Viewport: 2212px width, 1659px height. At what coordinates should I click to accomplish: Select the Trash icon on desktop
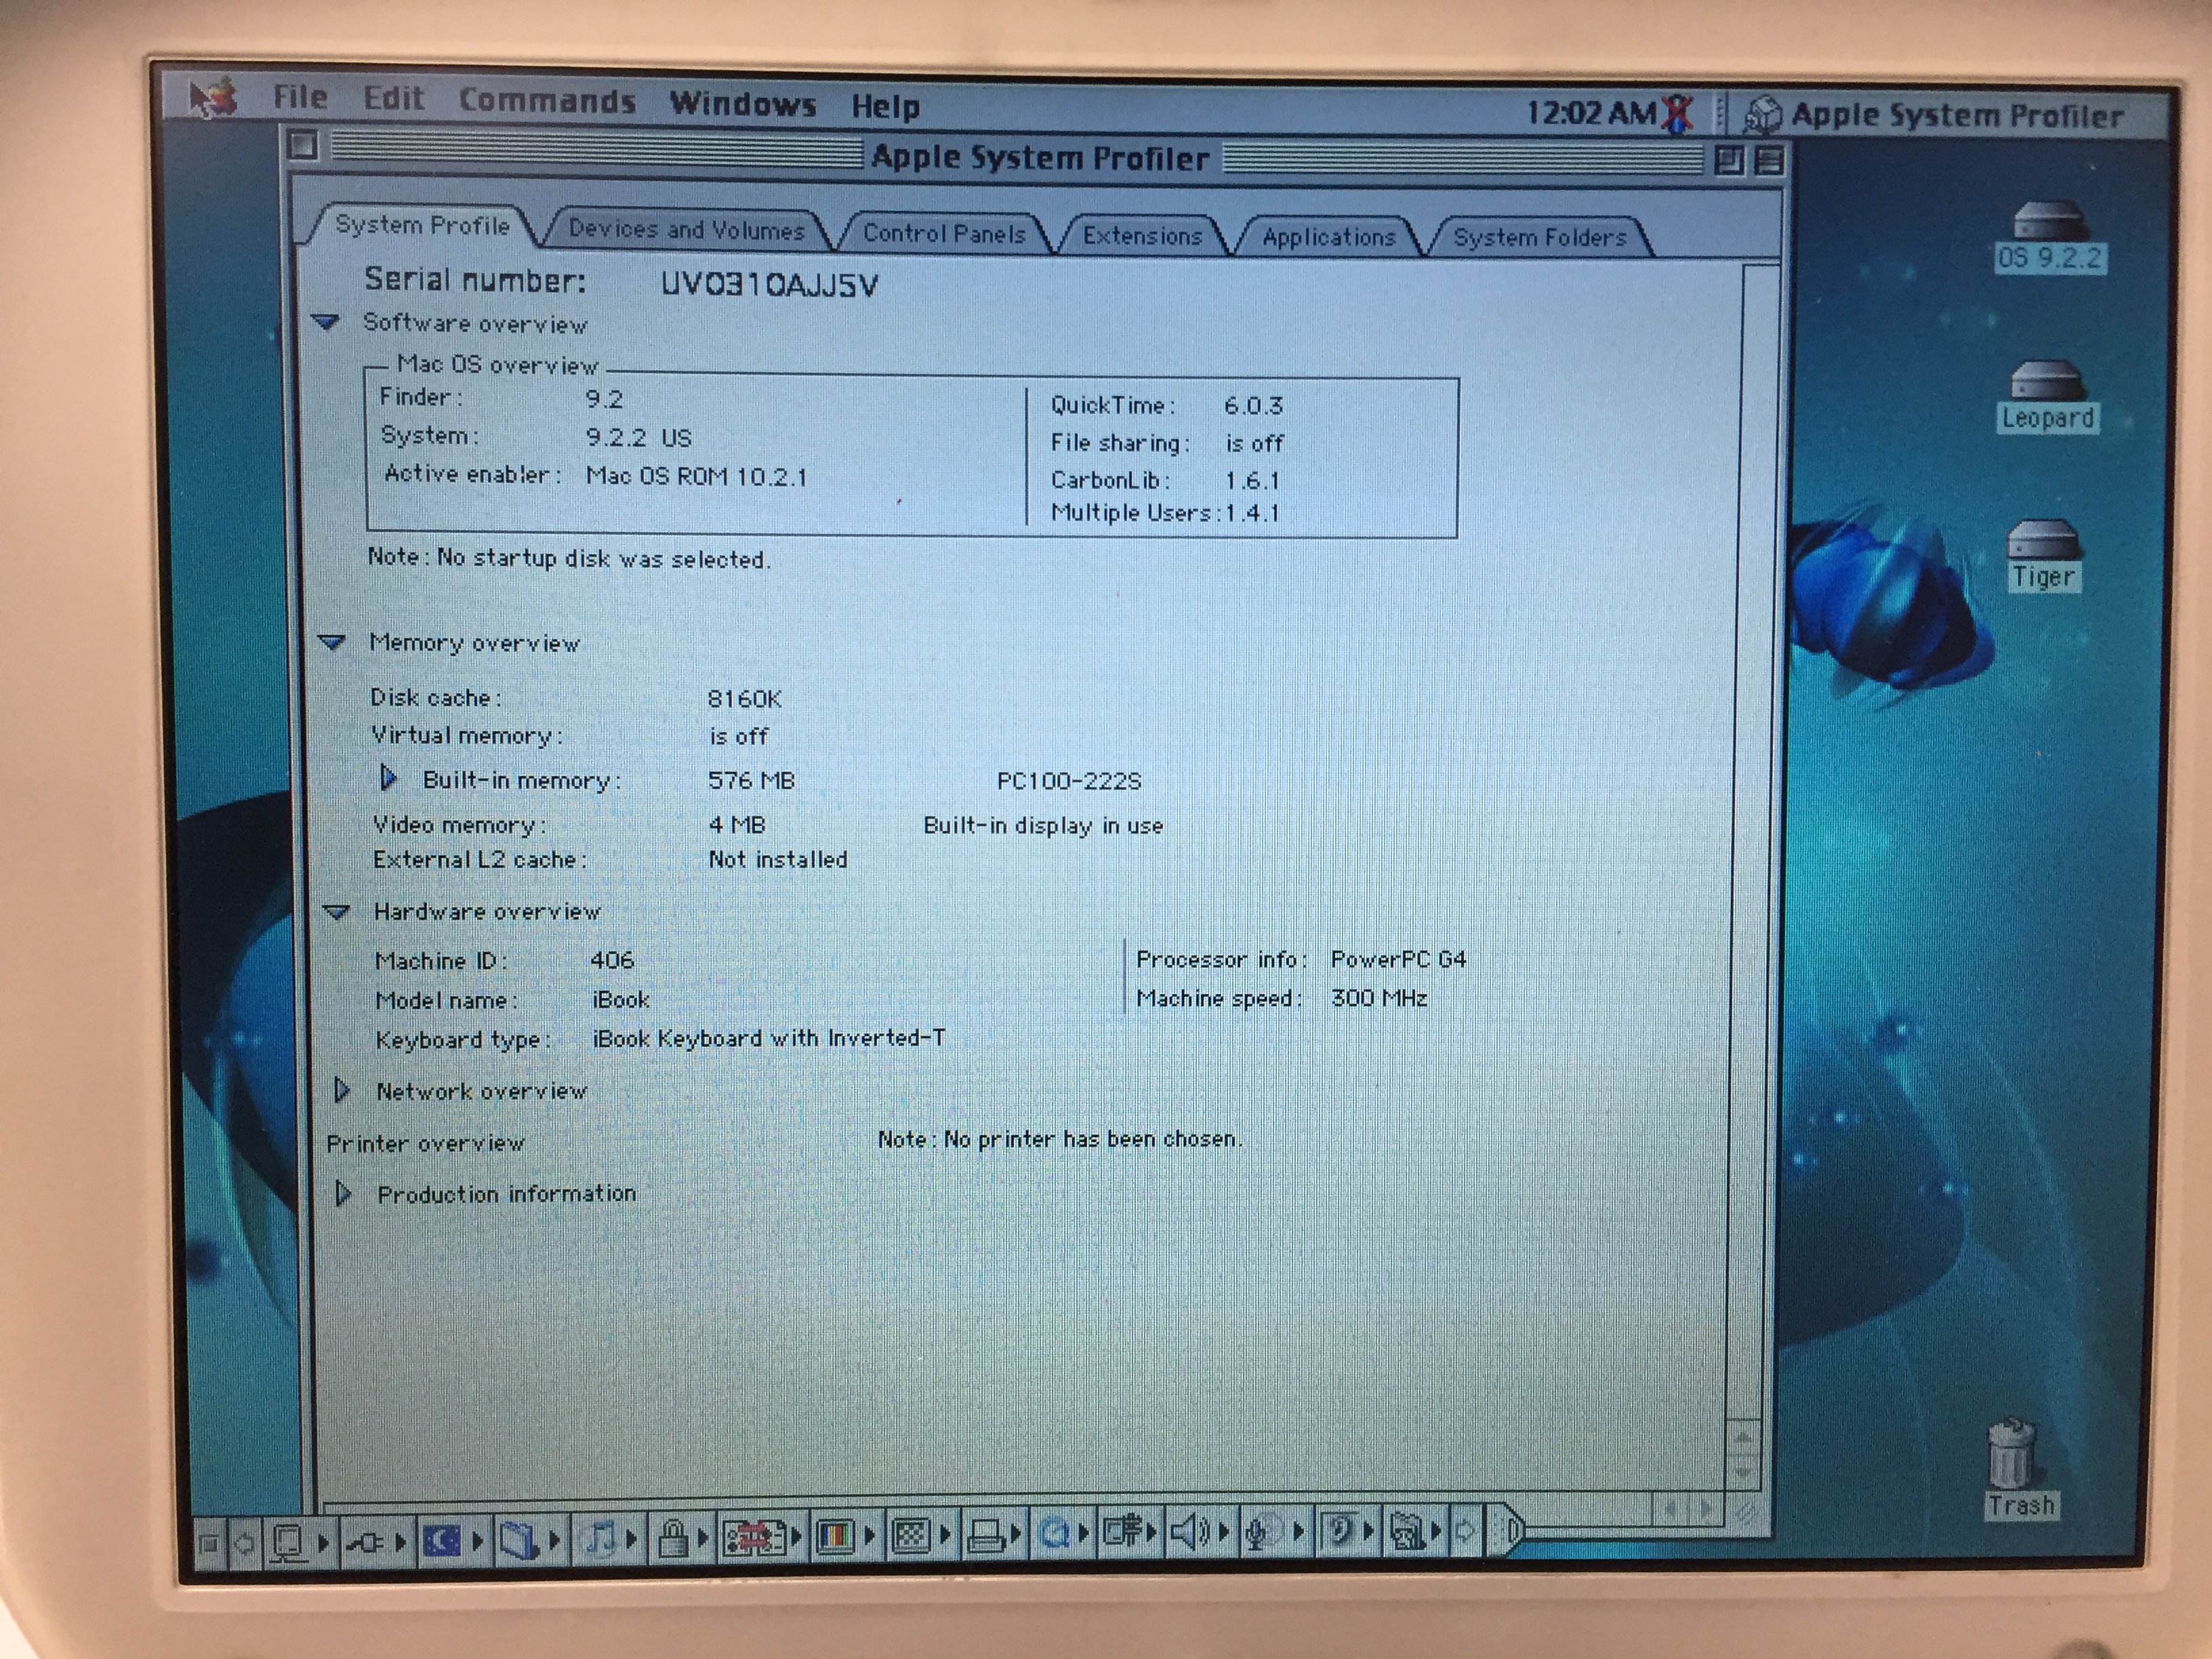pyautogui.click(x=2019, y=1470)
